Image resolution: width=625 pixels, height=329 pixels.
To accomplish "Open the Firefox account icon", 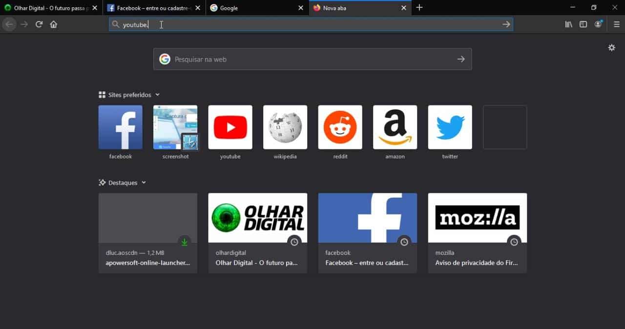I will pyautogui.click(x=598, y=24).
